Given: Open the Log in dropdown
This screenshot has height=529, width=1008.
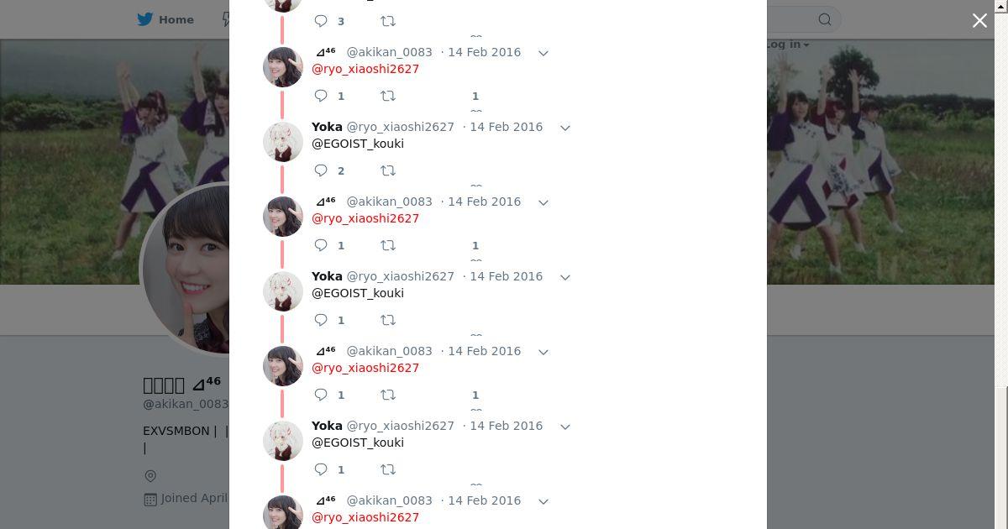Looking at the screenshot, I should point(786,45).
